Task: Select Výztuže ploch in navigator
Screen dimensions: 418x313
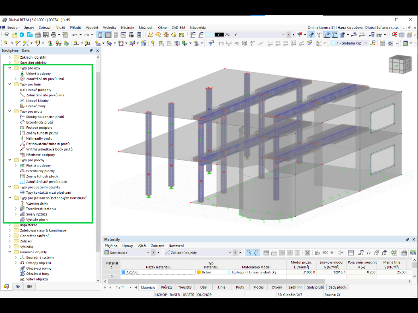Action: (x=37, y=220)
